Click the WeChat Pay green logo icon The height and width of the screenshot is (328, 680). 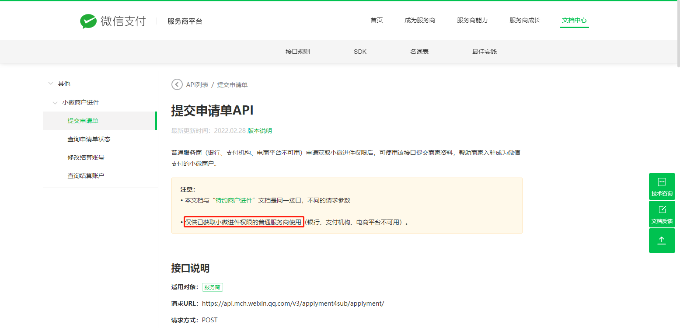[88, 21]
